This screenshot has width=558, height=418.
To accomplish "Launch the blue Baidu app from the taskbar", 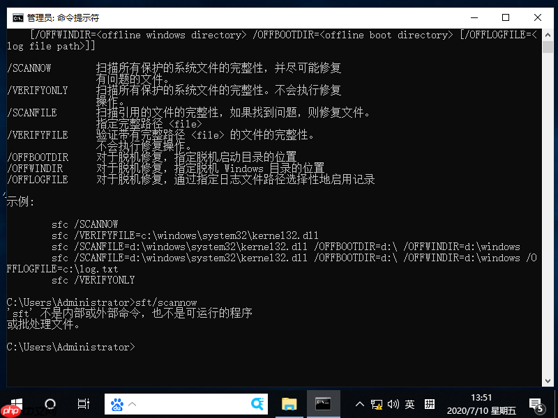I will [x=258, y=404].
